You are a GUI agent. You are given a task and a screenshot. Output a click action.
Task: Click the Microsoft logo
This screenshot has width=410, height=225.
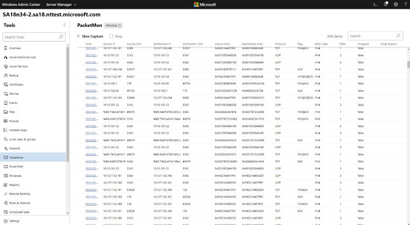click(205, 5)
